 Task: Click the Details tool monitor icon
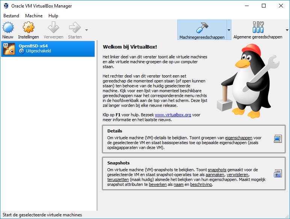pyautogui.click(x=278, y=139)
